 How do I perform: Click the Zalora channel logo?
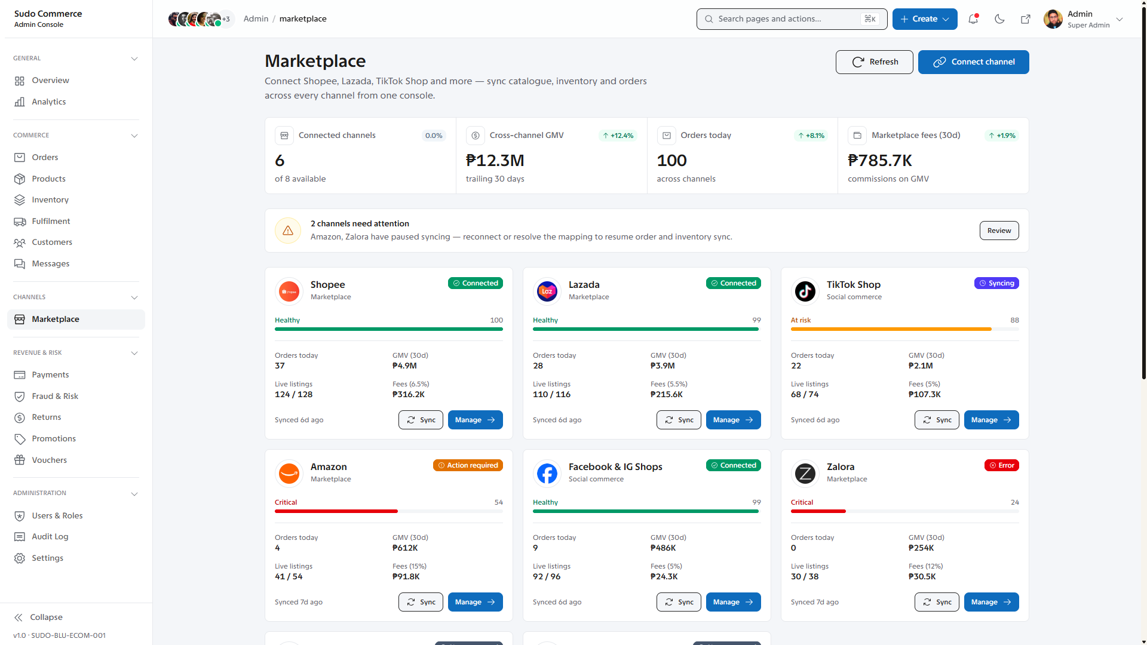click(805, 474)
